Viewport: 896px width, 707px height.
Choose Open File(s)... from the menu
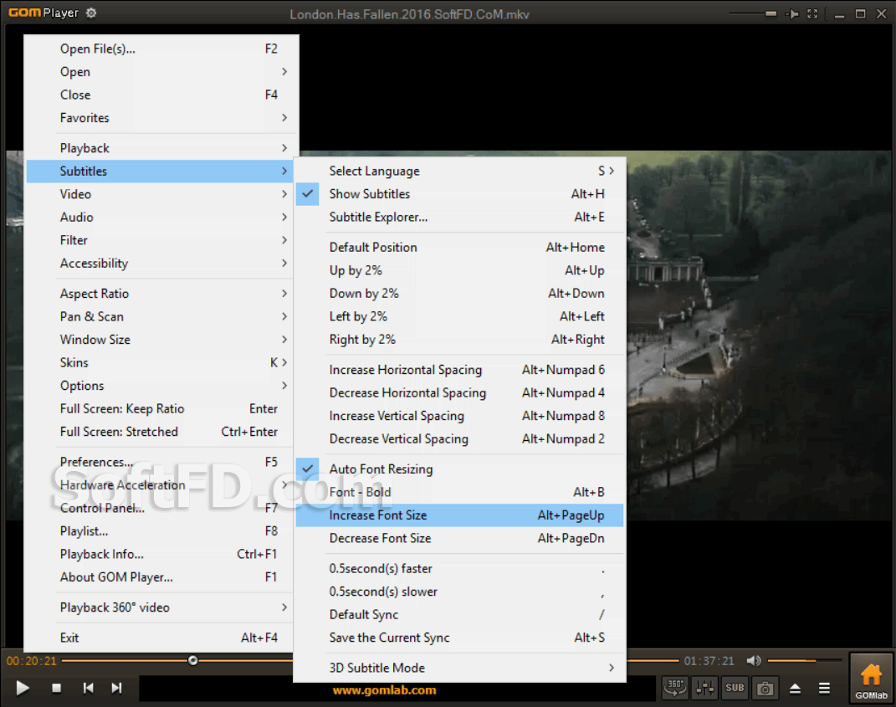coord(160,49)
